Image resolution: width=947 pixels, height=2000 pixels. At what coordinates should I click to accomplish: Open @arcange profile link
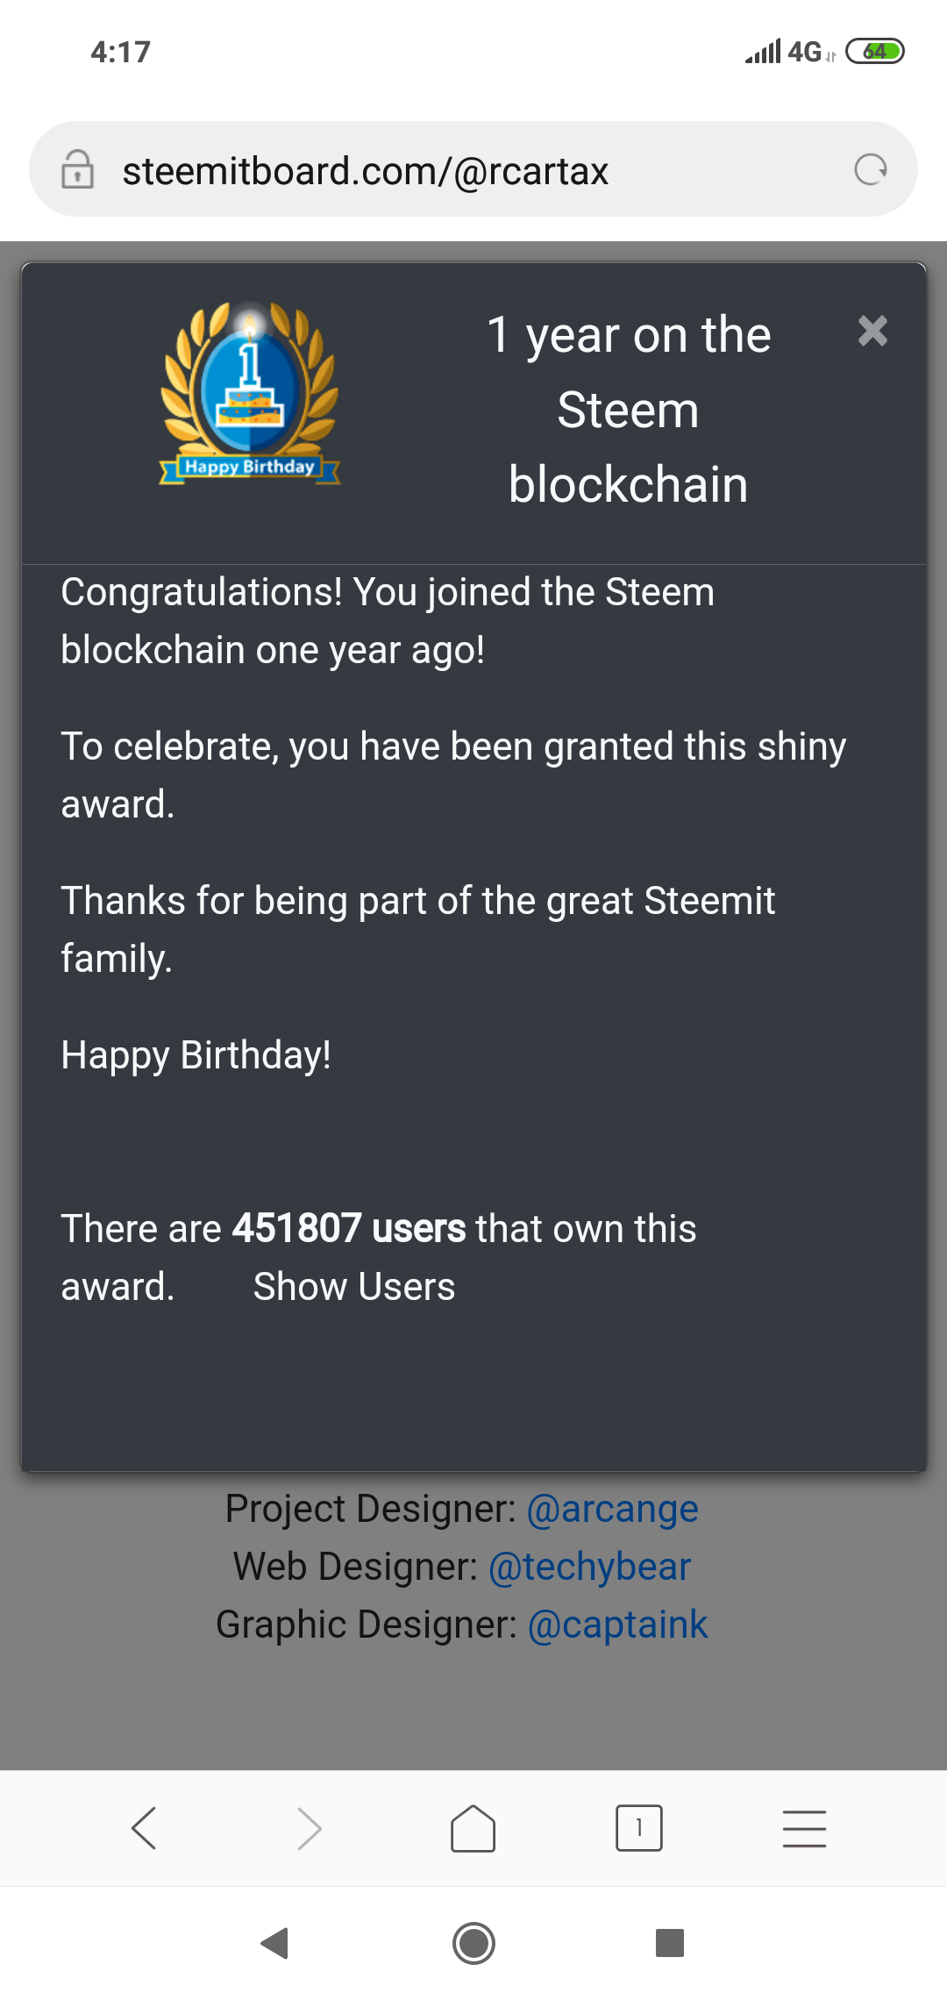612,1509
